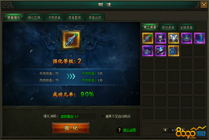Click the question mark help icon
Screen dimensions: 209x140
coord(119,130)
